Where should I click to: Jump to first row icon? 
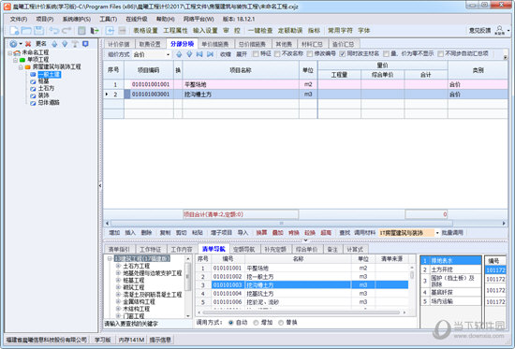click(x=199, y=54)
